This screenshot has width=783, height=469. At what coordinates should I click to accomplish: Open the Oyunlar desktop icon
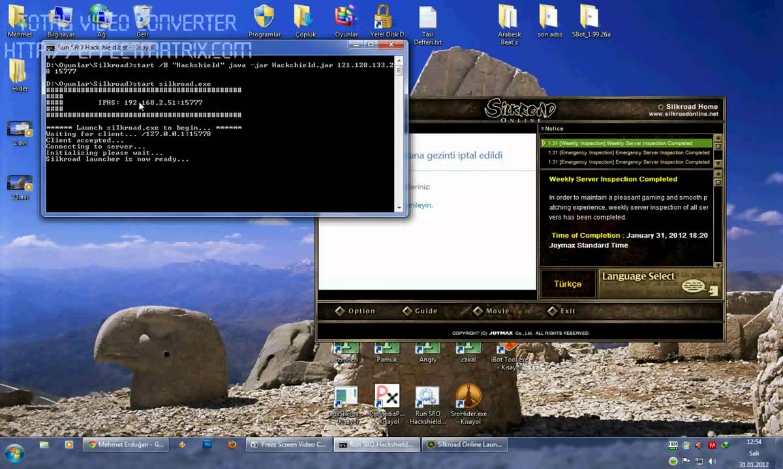pyautogui.click(x=346, y=20)
